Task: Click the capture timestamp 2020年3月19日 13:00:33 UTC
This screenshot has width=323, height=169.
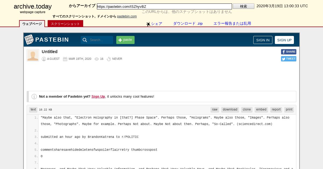Action: click(282, 6)
